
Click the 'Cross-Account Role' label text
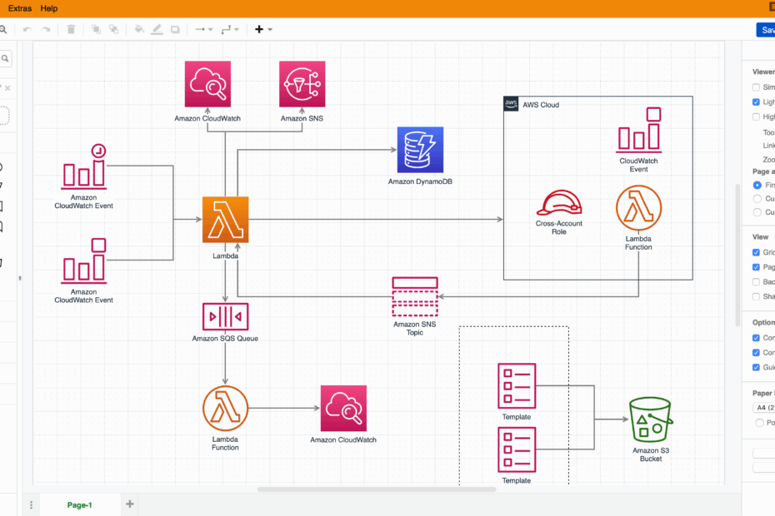coord(559,227)
